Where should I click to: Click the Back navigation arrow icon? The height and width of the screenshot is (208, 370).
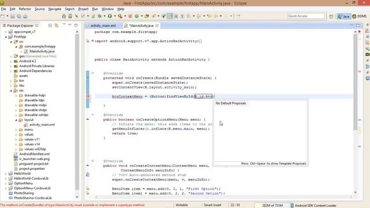point(216,16)
